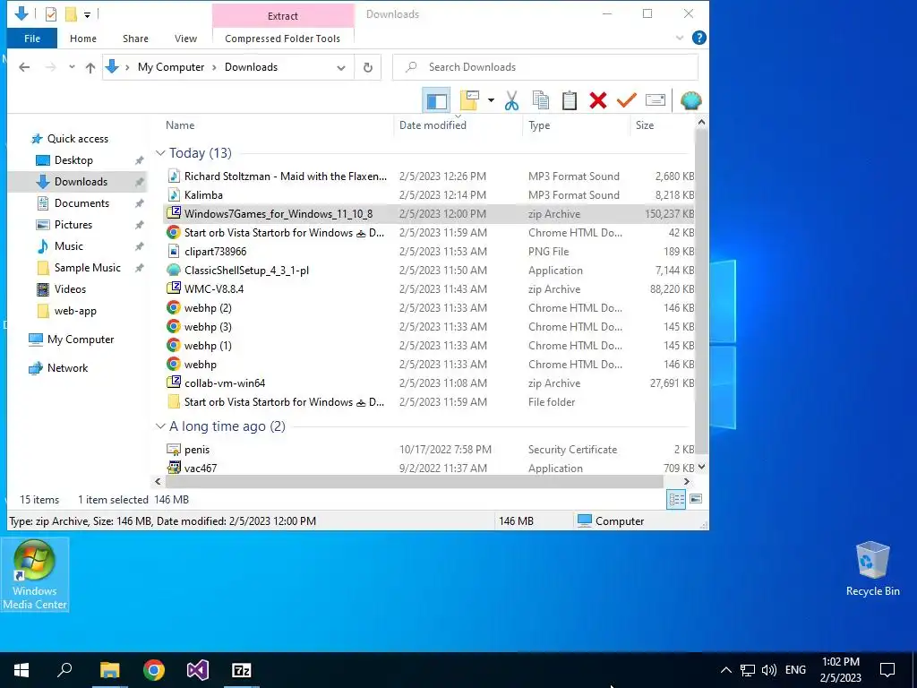Screen dimensions: 917x688
Task: Click the orange checkmark Properties icon
Action: coord(626,100)
